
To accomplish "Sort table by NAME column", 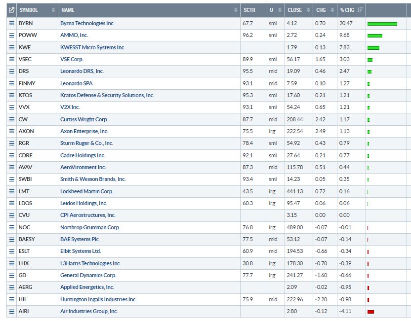I will [149, 10].
